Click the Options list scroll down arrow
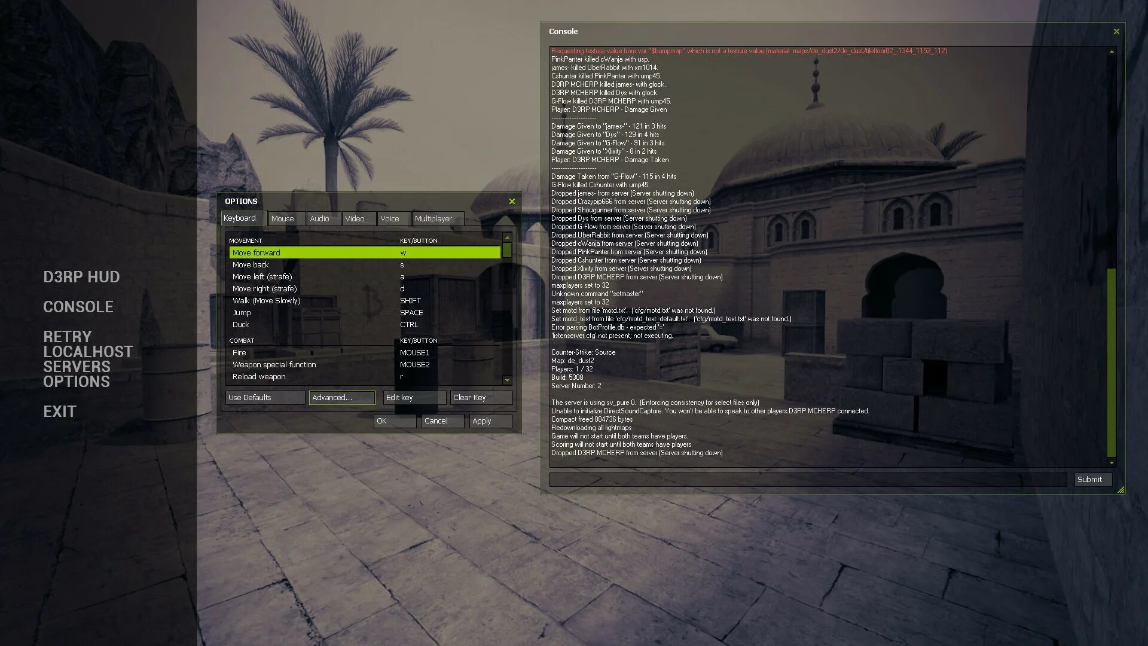1148x646 pixels. [x=507, y=380]
